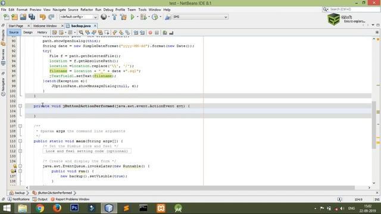Open the Navigate menu
The height and width of the screenshot is (214, 381).
point(59,10)
